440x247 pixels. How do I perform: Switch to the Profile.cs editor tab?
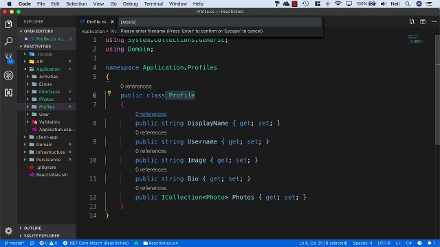[x=96, y=21]
